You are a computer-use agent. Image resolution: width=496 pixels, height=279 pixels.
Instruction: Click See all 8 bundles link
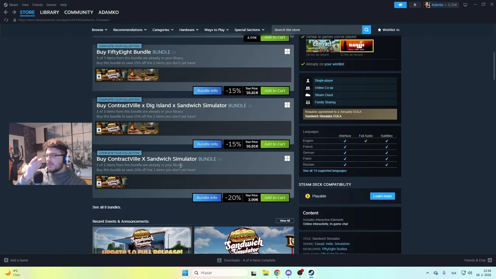coord(107,207)
